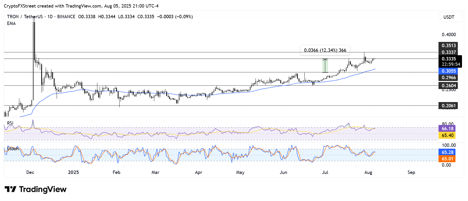
Task: Click the green price-range measurement arrow
Action: click(x=325, y=65)
